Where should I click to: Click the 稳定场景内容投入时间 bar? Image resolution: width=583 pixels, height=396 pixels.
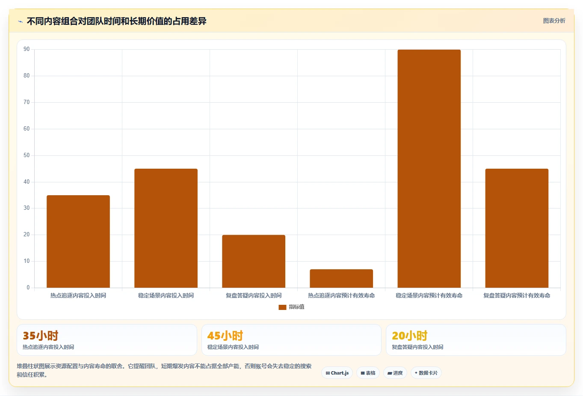(x=166, y=228)
